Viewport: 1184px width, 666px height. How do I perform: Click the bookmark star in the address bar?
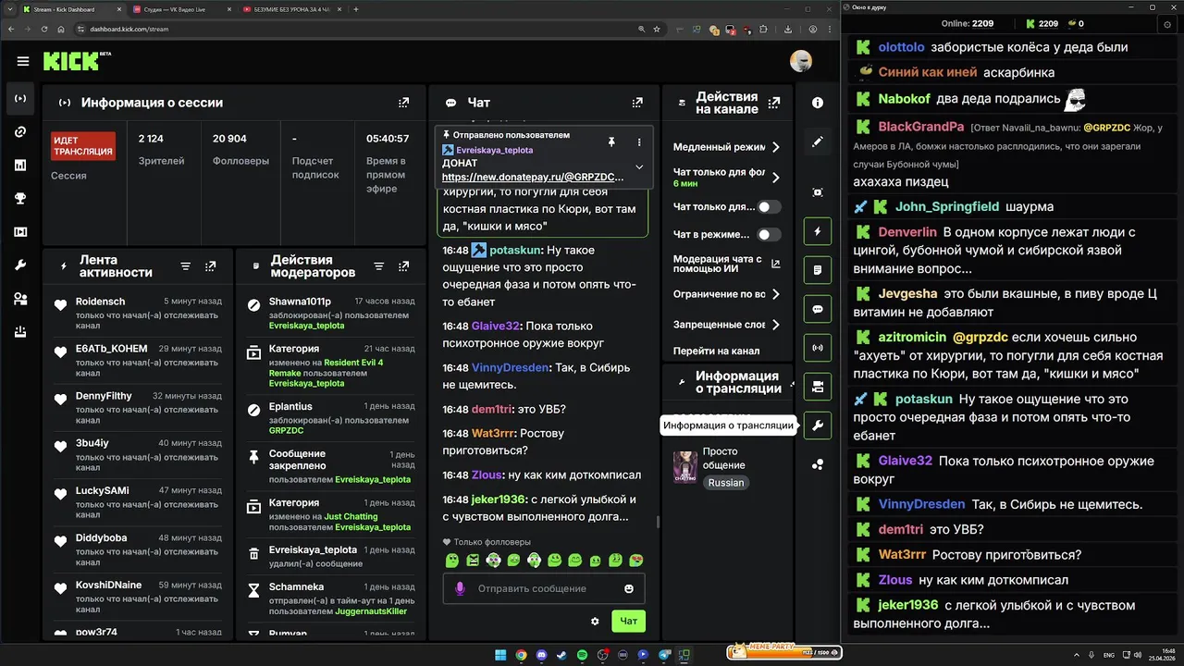coord(657,29)
